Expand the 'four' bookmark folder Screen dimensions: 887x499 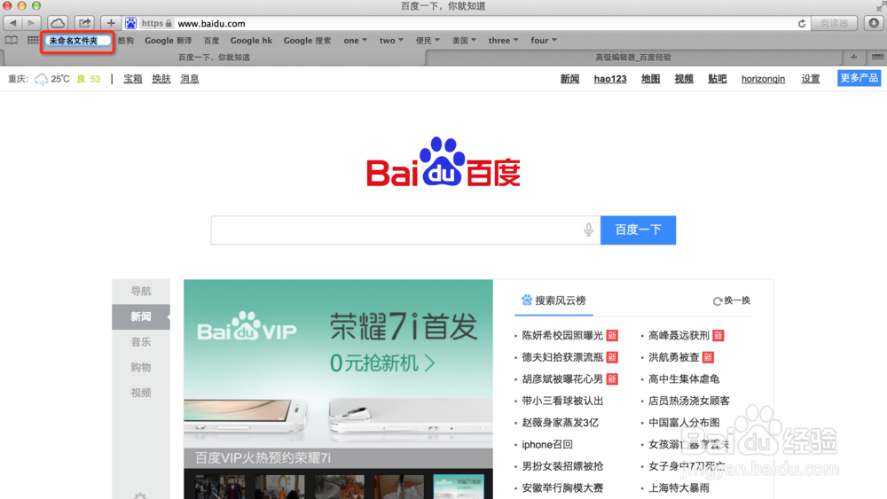[x=544, y=40]
